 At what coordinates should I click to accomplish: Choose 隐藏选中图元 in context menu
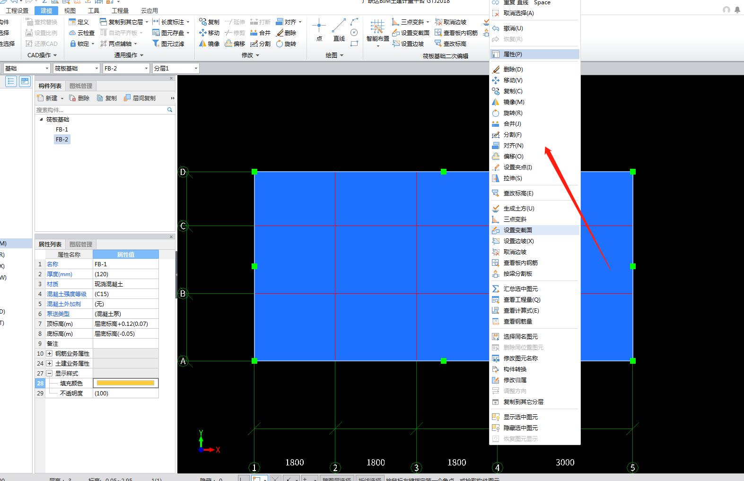point(535,428)
